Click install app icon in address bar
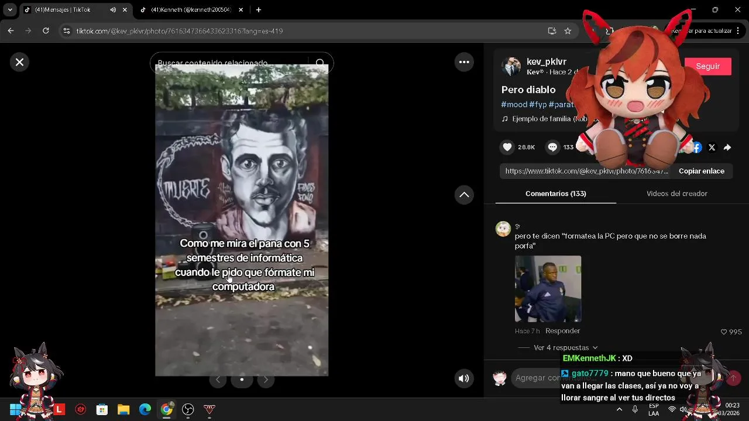The width and height of the screenshot is (749, 421). 552,31
